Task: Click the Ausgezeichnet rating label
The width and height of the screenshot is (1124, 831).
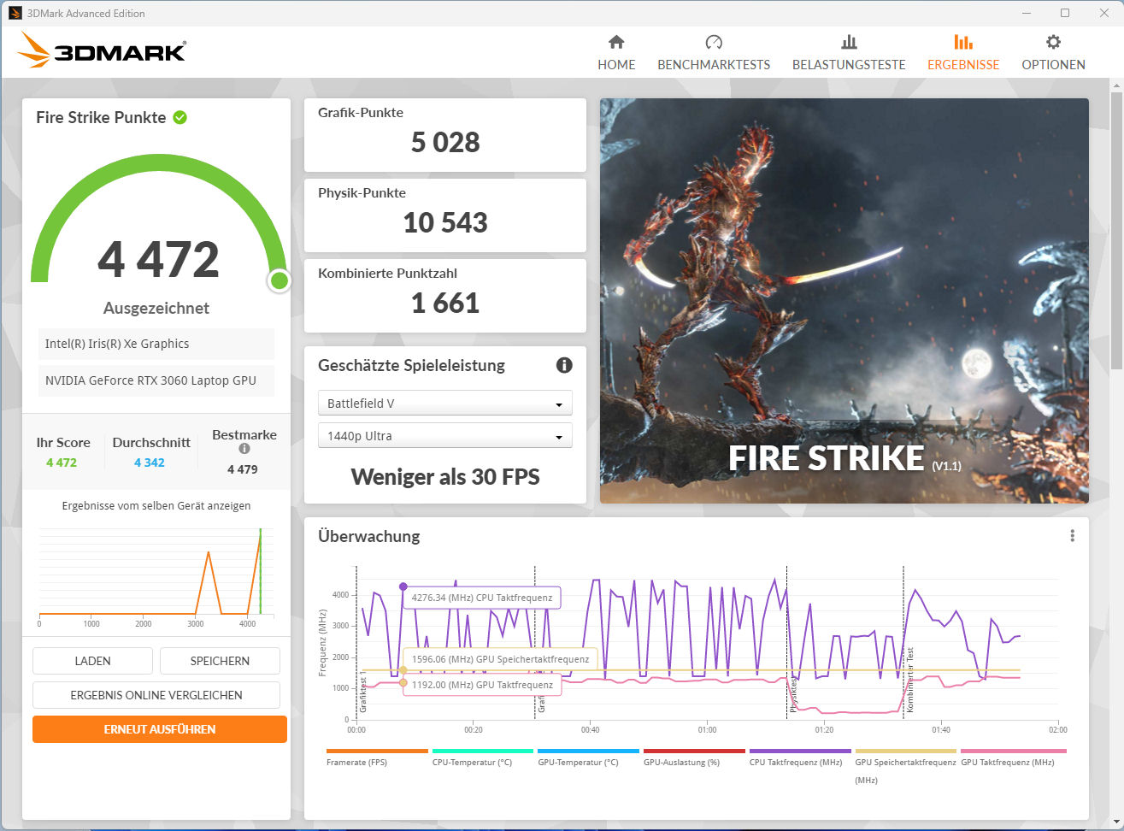Action: 156,308
